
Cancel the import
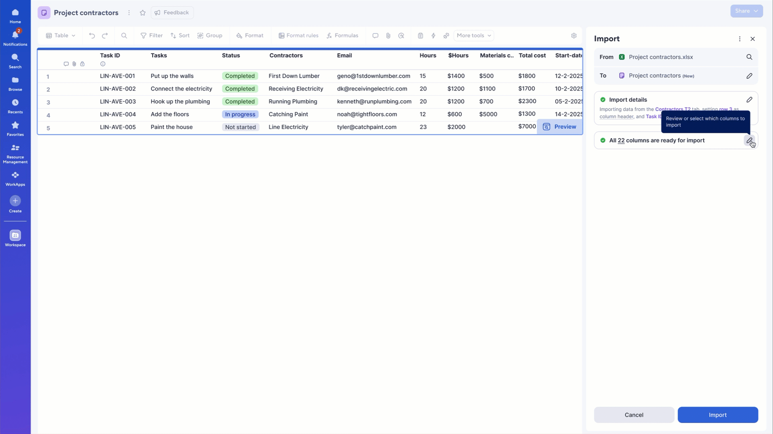[634, 415]
